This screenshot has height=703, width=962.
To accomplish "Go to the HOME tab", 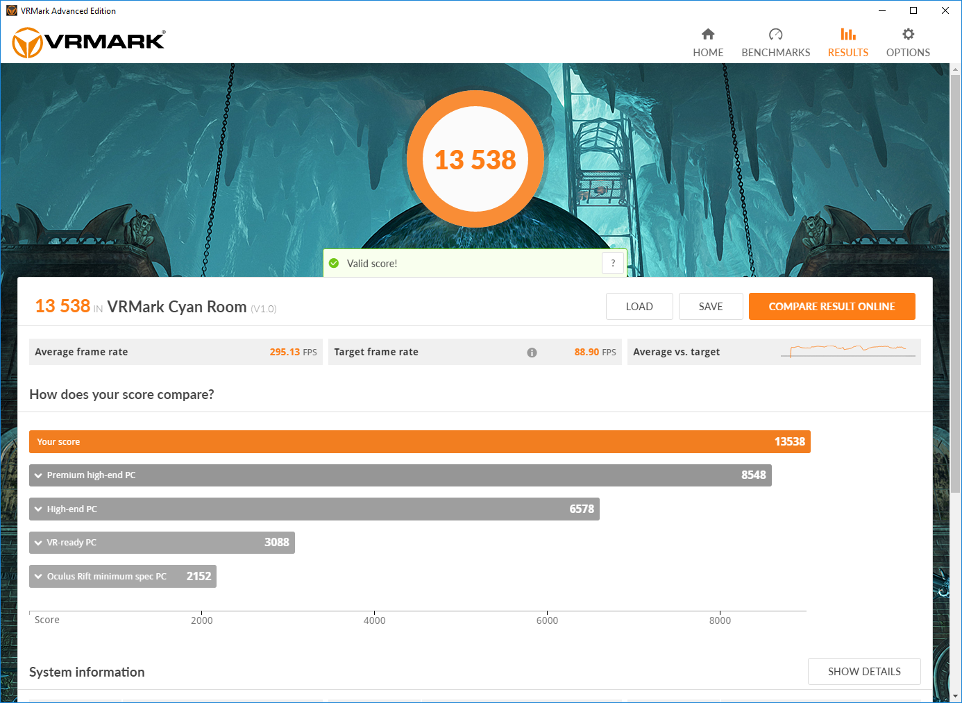I will (708, 43).
